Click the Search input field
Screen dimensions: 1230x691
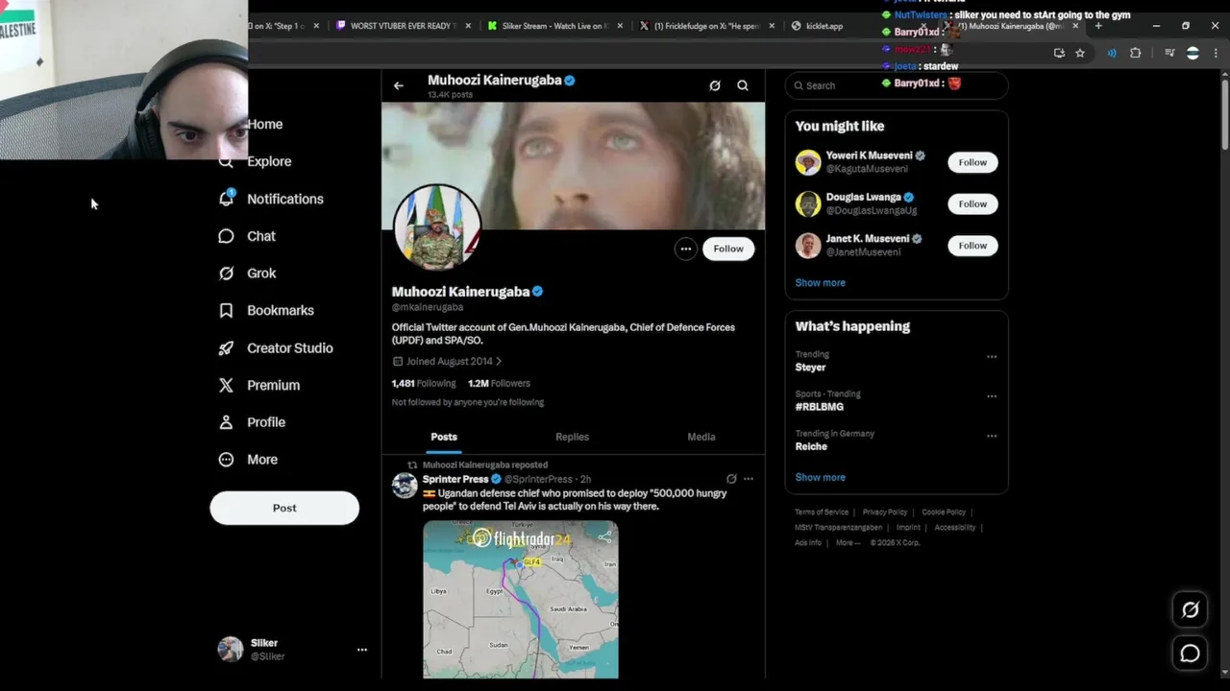point(897,85)
